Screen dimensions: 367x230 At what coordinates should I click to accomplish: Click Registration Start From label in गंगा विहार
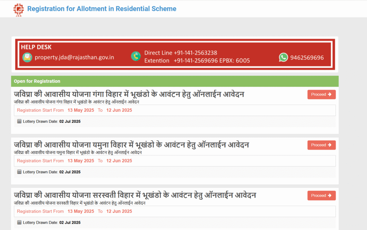[x=40, y=110]
